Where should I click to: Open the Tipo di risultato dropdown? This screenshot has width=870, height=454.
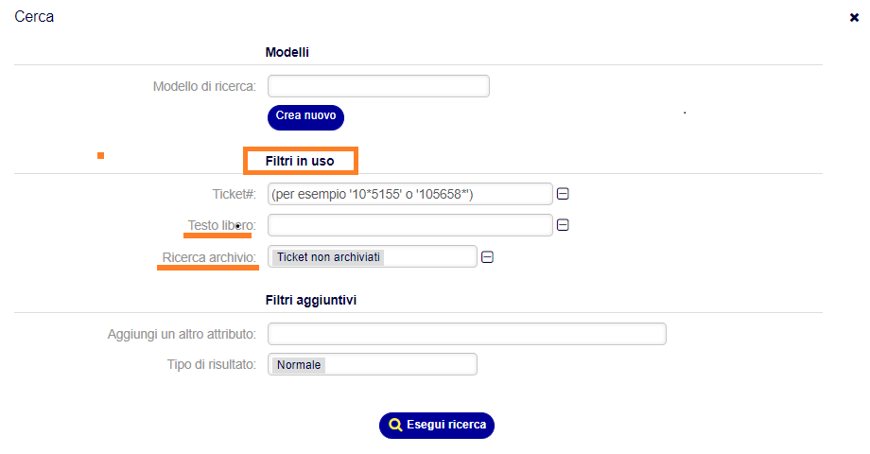(x=373, y=364)
